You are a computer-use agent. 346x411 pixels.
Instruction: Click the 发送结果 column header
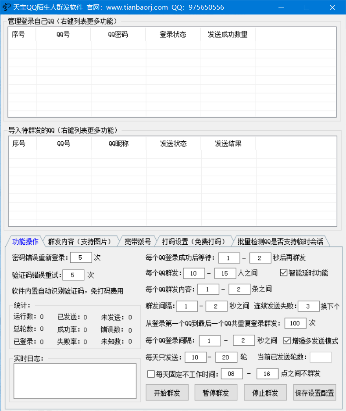point(228,143)
